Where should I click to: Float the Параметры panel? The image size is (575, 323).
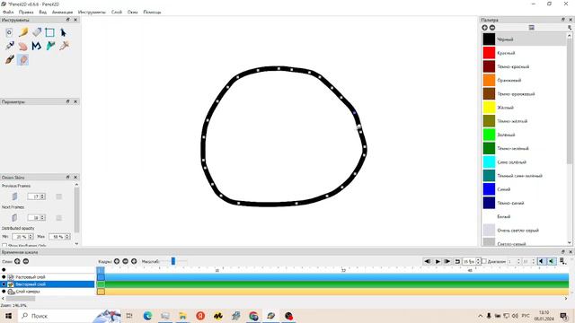click(68, 101)
